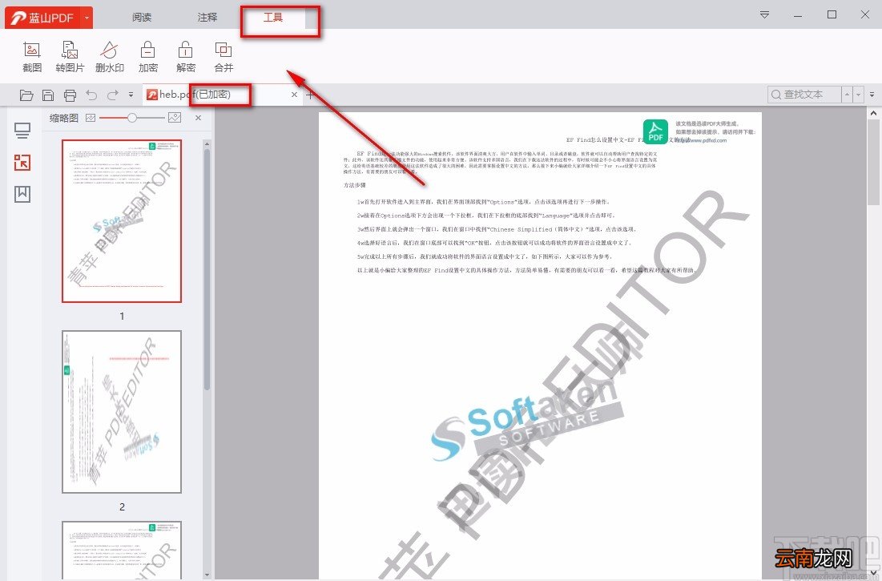The width and height of the screenshot is (882, 581).
Task: Close the heb.pdf document tab
Action: pyautogui.click(x=294, y=95)
